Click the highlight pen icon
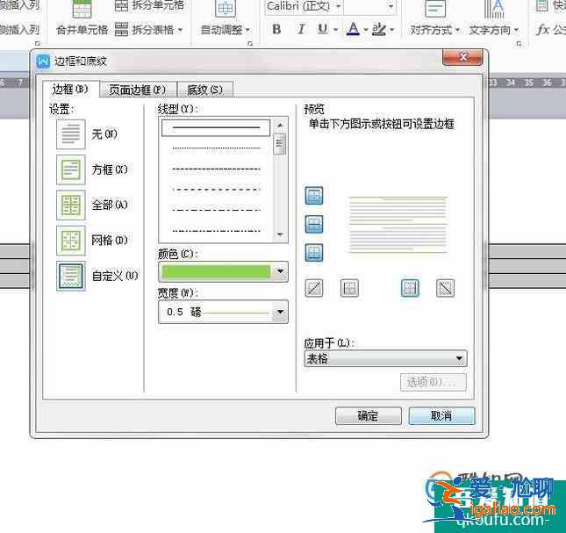 click(379, 29)
